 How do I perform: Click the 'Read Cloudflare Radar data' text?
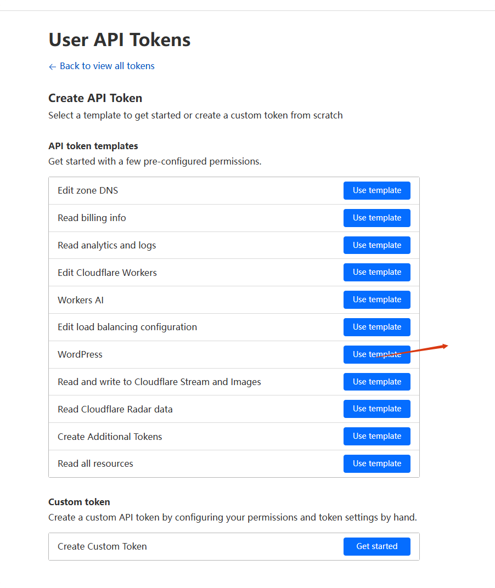pyautogui.click(x=115, y=409)
